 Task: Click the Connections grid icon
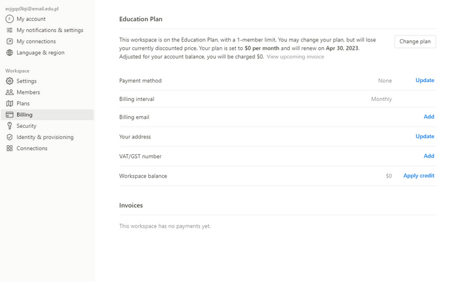[x=9, y=148]
